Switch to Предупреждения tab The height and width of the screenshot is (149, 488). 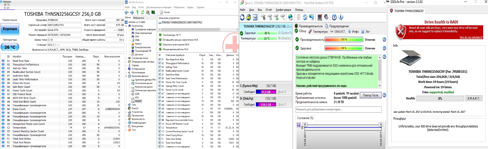click(336, 26)
